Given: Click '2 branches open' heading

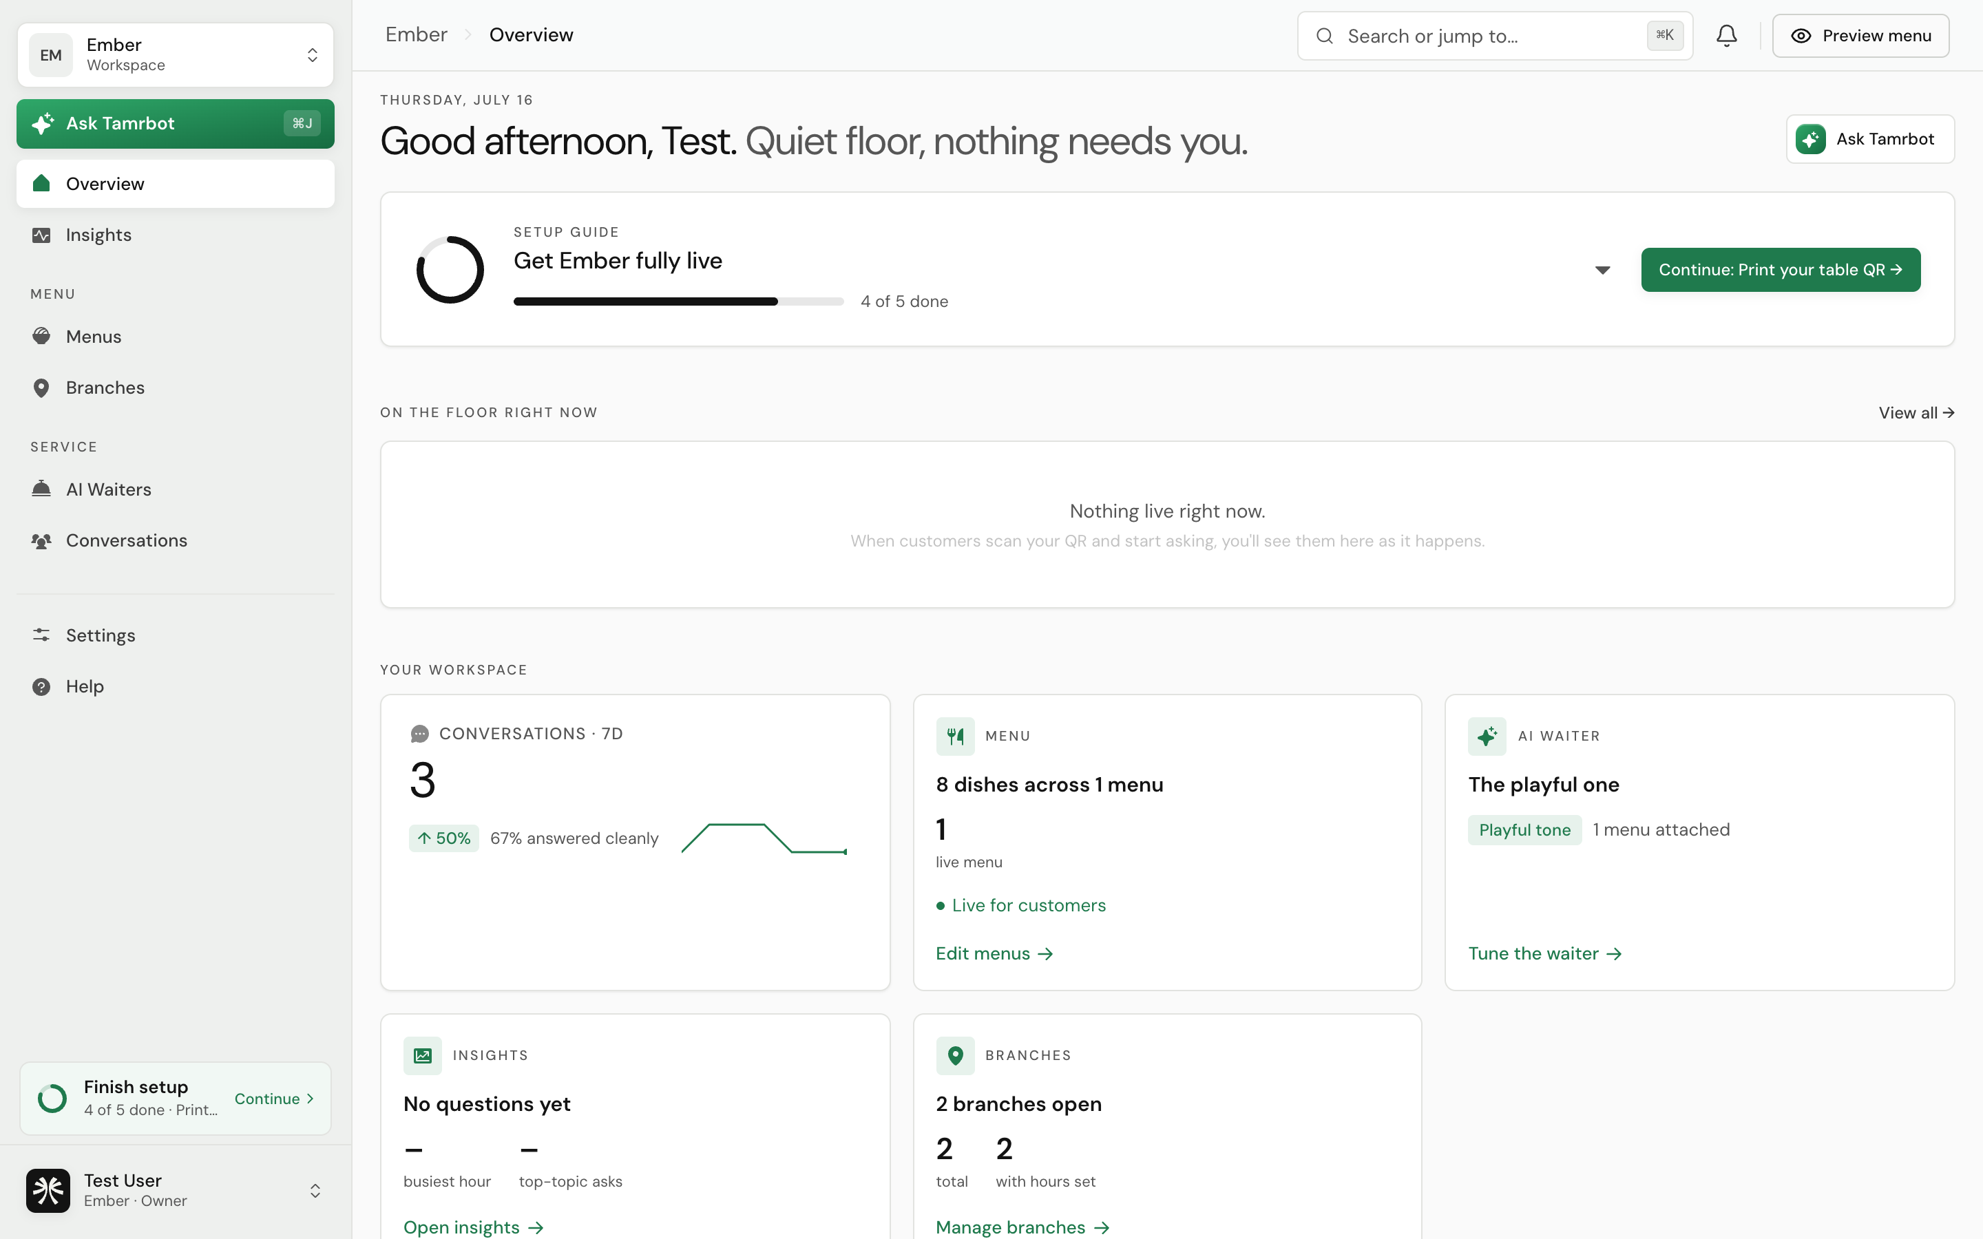Looking at the screenshot, I should point(1018,1105).
